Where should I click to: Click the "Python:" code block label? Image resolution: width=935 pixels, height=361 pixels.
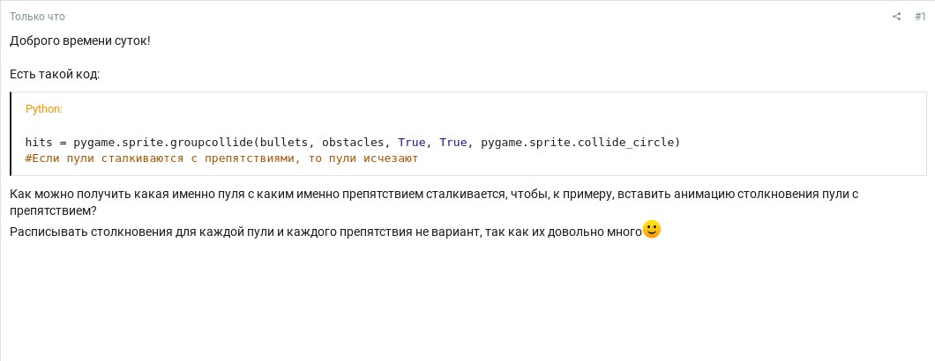[x=44, y=109]
